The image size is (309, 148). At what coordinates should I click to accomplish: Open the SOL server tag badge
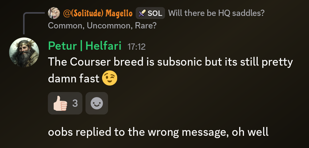(x=150, y=13)
